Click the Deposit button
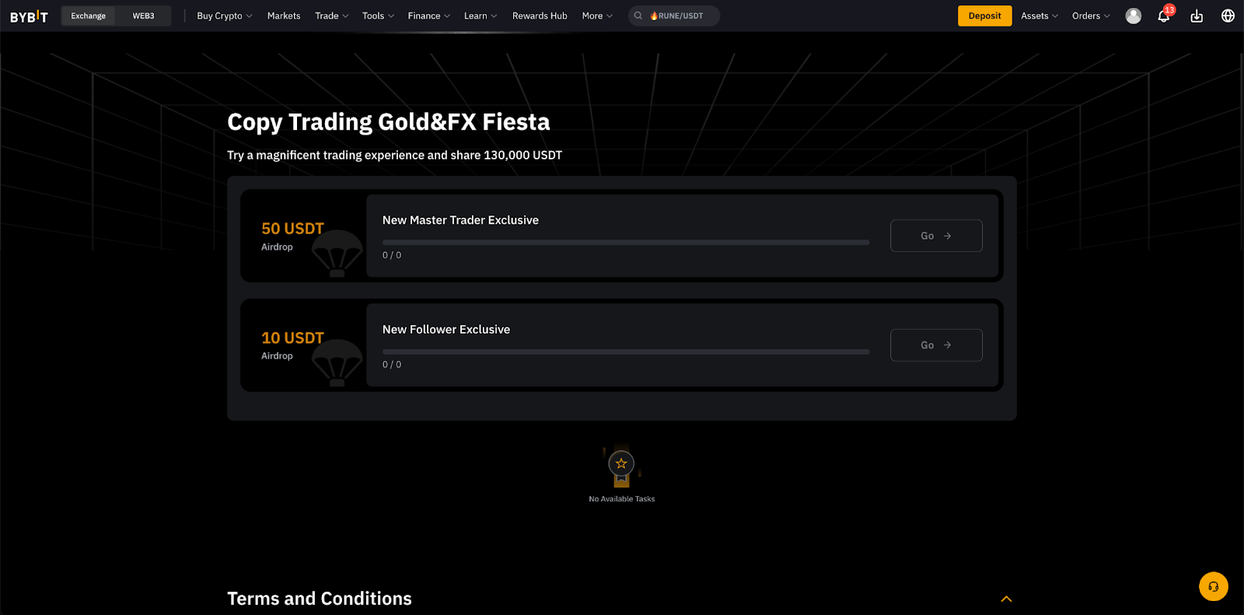 [x=985, y=16]
